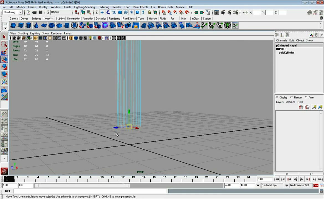Select the Render layer radio button
The height and width of the screenshot is (199, 324).
(x=291, y=97)
